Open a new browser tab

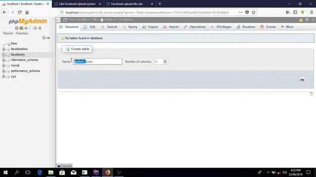160,4
